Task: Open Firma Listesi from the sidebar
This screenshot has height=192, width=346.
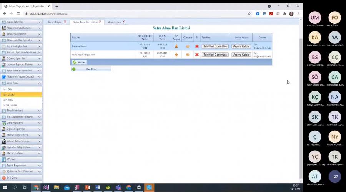Action: (10, 105)
